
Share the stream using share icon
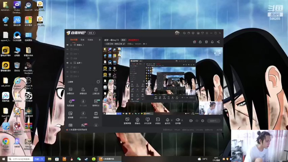tap(218, 42)
